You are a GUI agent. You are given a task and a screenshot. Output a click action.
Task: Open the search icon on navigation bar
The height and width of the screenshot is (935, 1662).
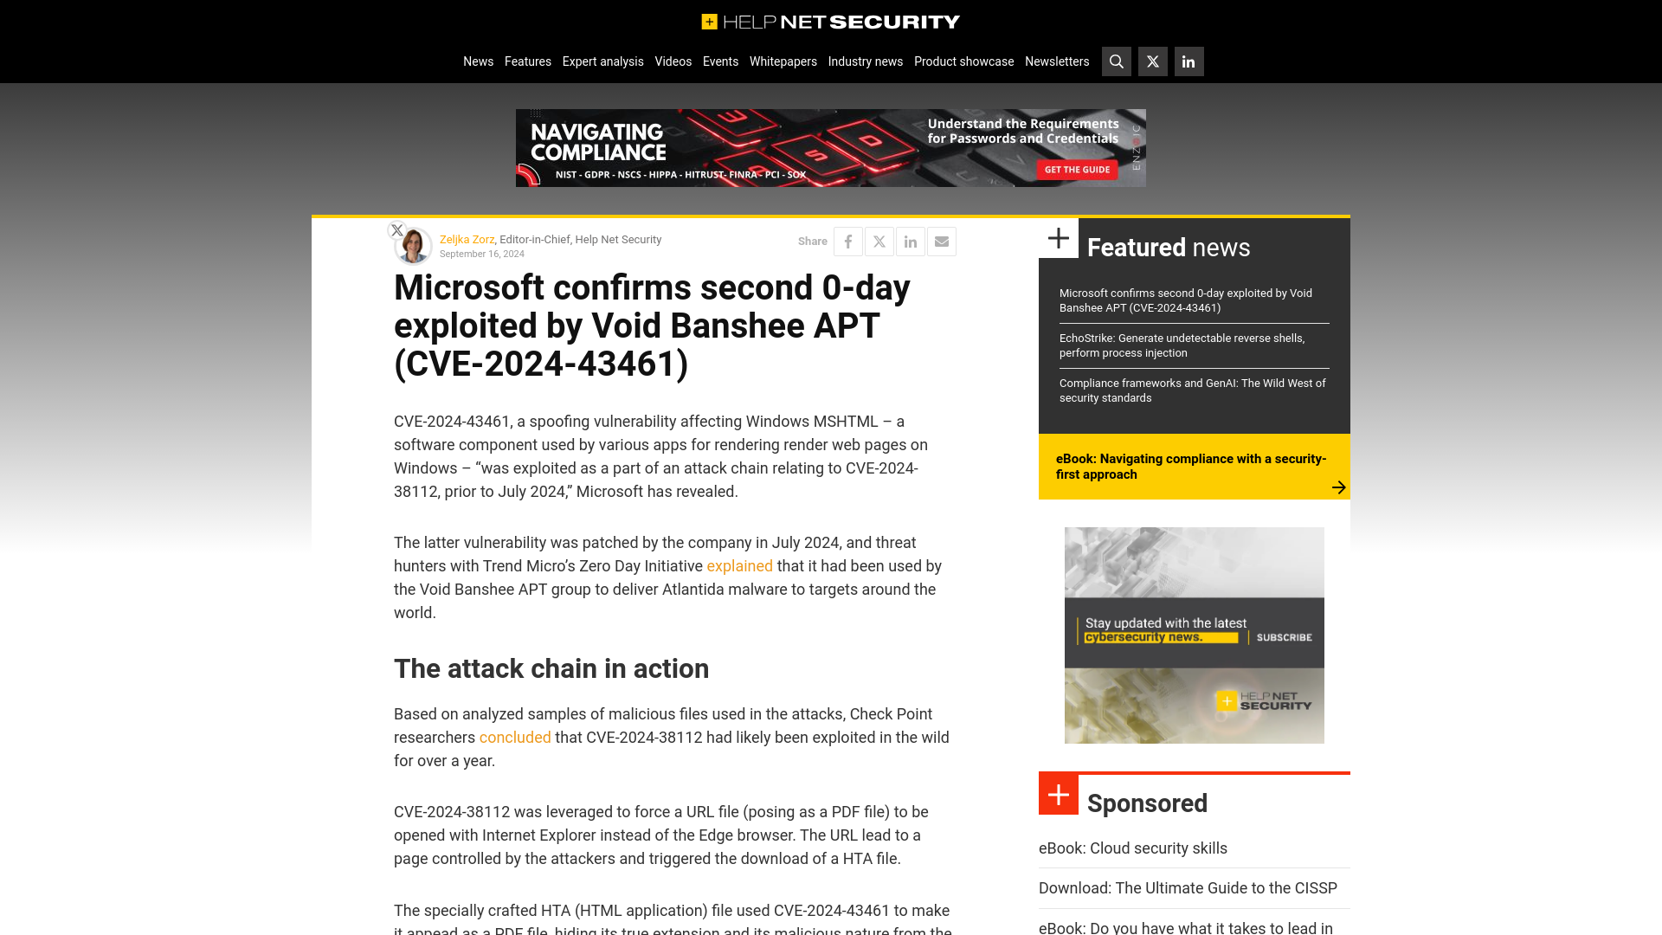pos(1117,61)
